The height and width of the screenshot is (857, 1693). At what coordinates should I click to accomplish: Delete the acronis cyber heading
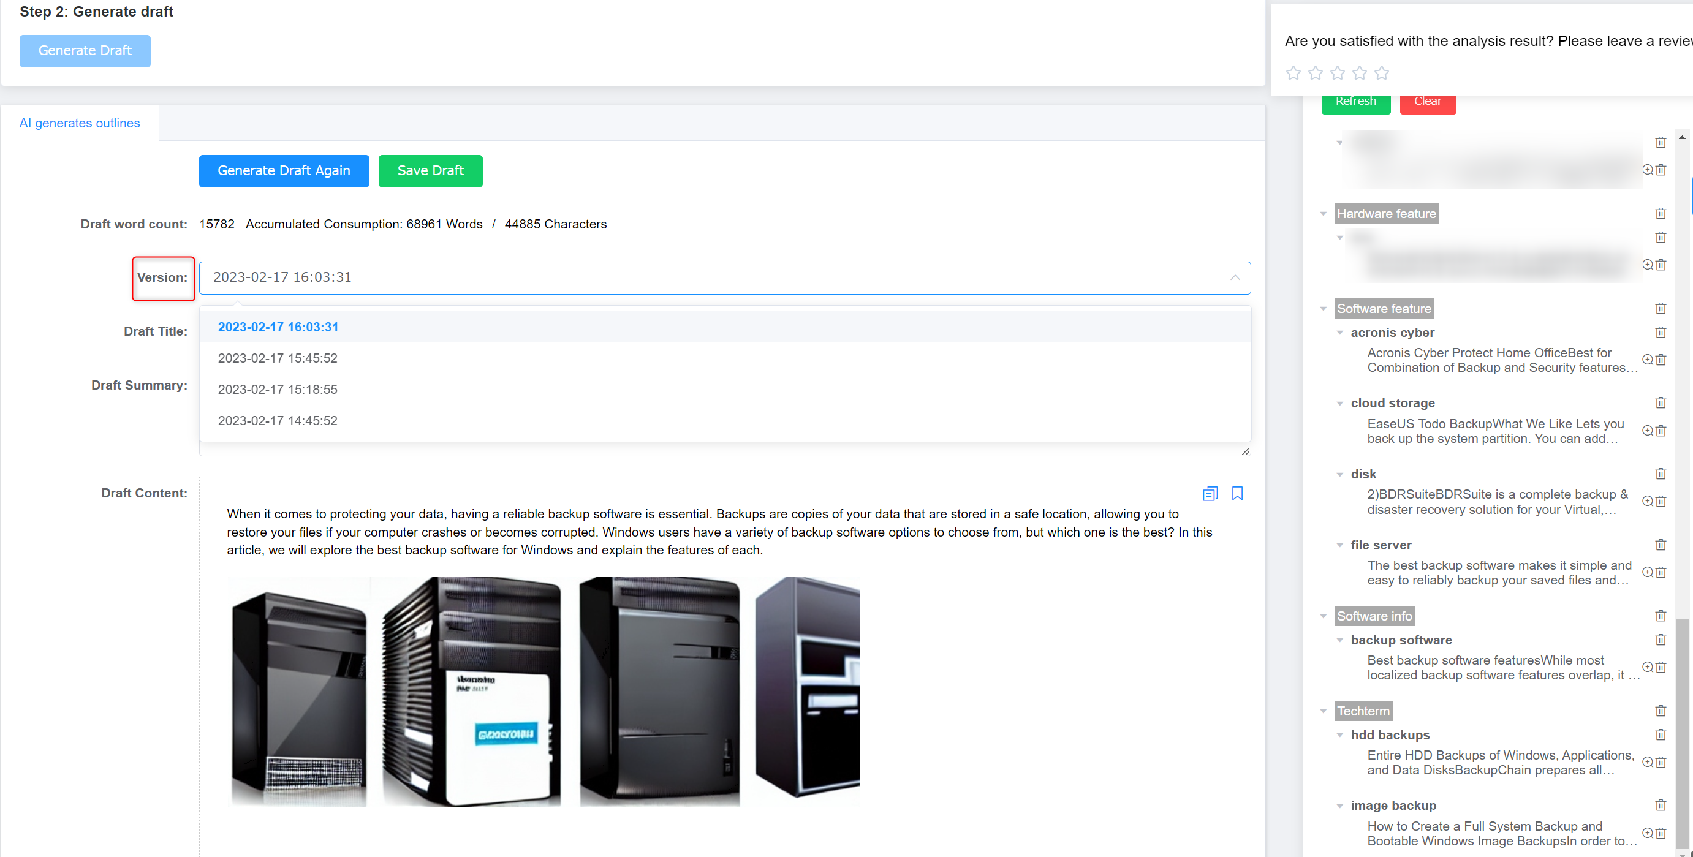coord(1661,332)
